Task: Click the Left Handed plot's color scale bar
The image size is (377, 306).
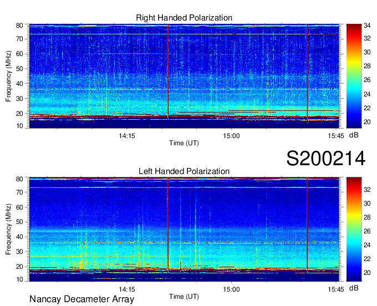Action: 354,229
